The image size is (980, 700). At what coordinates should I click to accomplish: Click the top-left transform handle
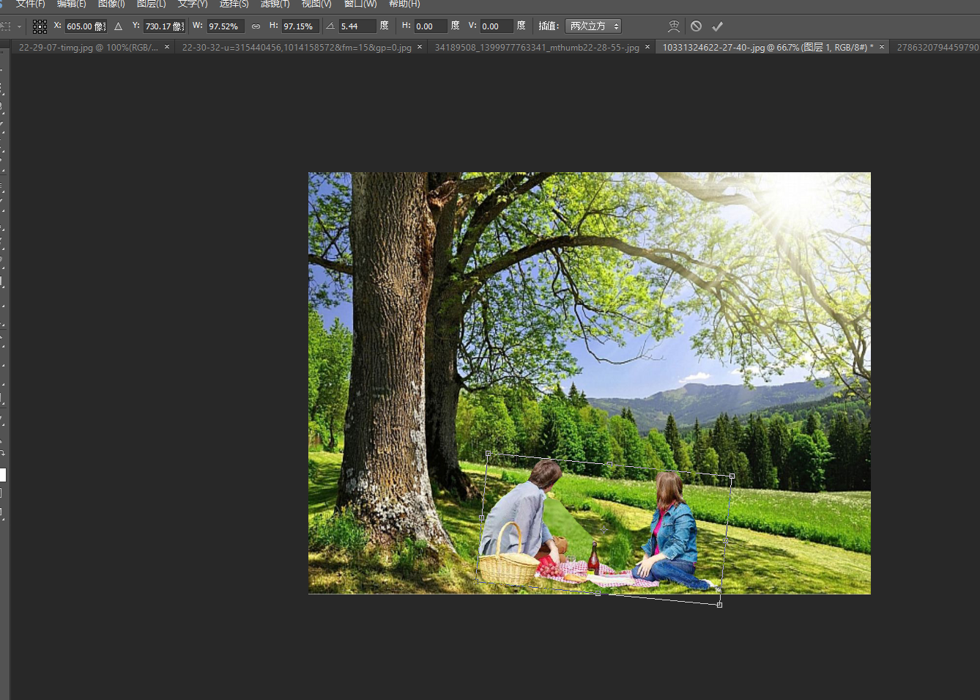tap(489, 454)
